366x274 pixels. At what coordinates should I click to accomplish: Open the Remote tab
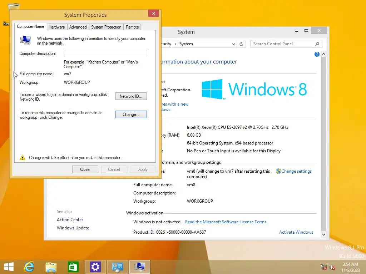point(132,27)
